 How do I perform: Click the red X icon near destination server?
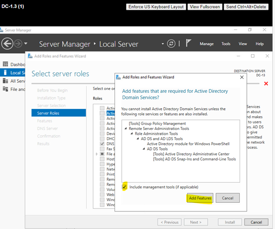[266, 84]
